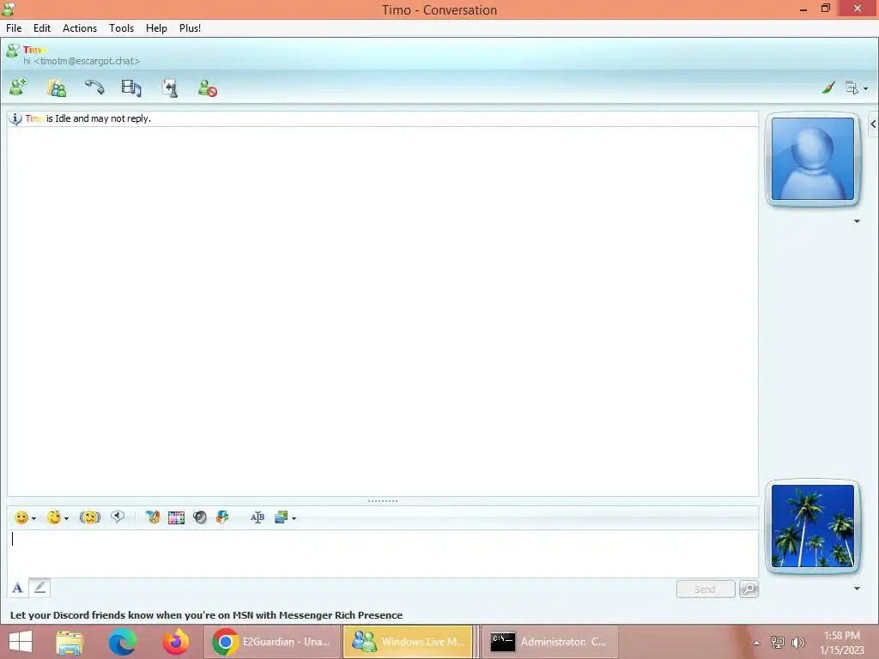
Task: Click the network tray icon
Action: (x=778, y=643)
